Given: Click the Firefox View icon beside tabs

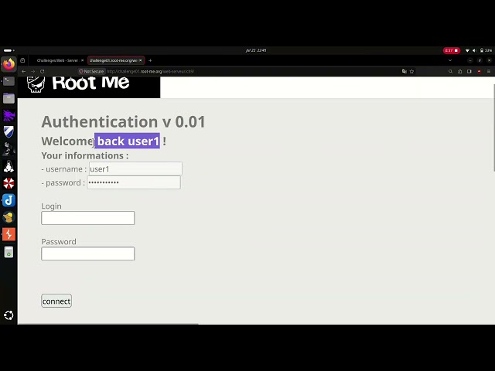Looking at the screenshot, I should pyautogui.click(x=22, y=60).
